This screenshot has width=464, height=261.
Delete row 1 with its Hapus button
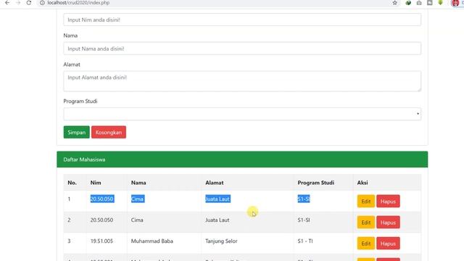[x=388, y=202]
